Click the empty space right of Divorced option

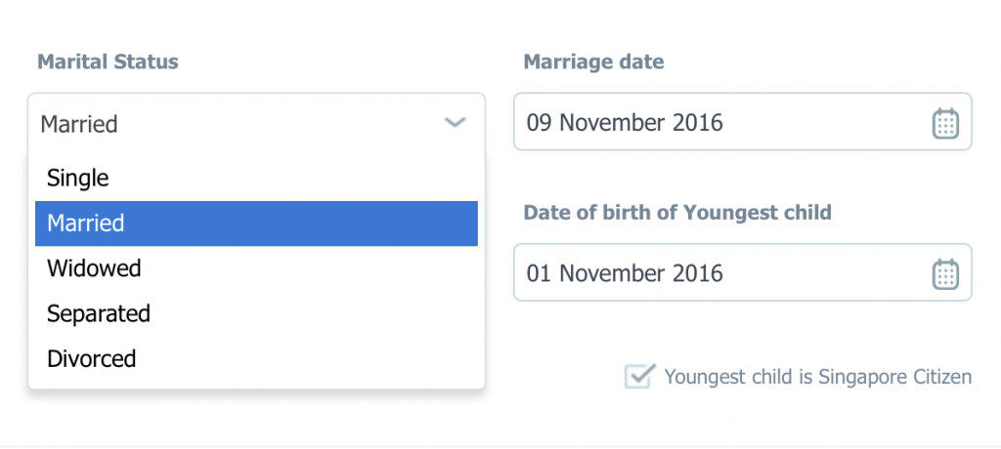click(313, 358)
